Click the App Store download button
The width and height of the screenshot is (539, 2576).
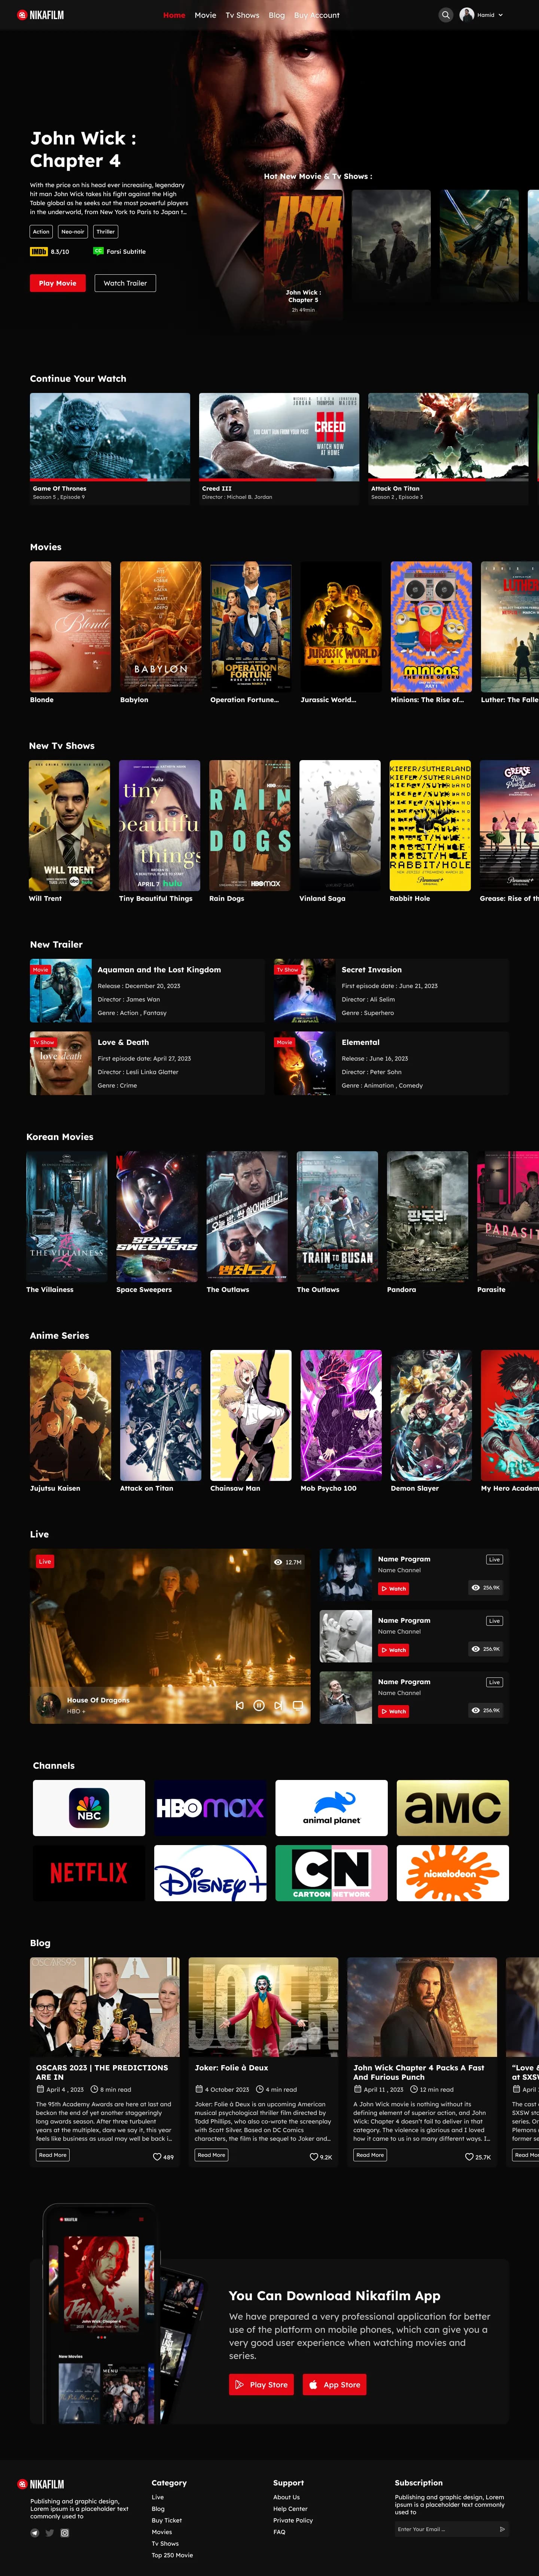coord(334,2384)
